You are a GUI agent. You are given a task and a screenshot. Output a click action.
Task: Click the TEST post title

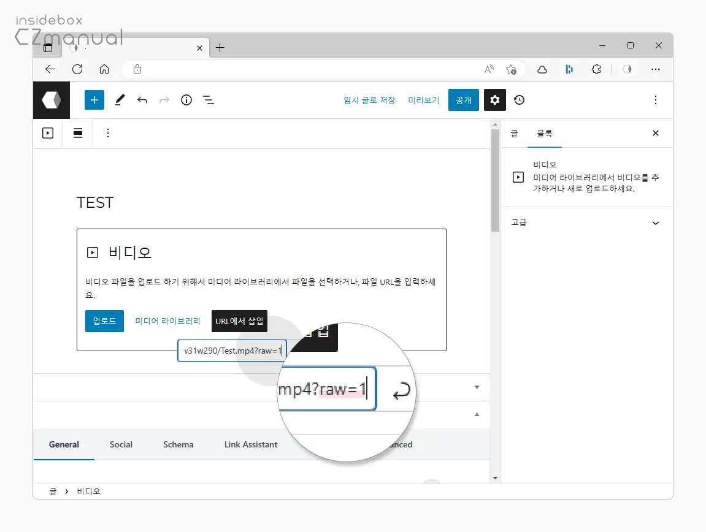[x=95, y=202]
